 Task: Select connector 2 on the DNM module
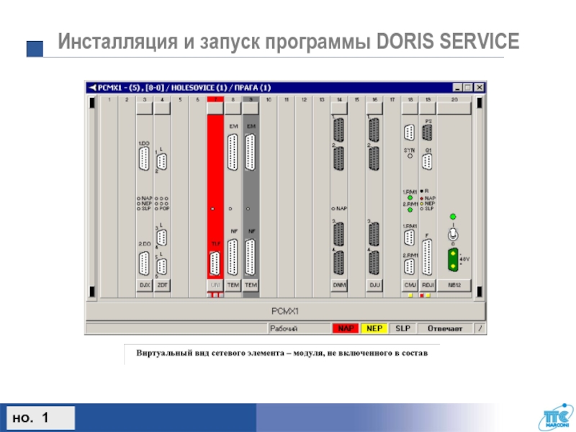(x=338, y=158)
